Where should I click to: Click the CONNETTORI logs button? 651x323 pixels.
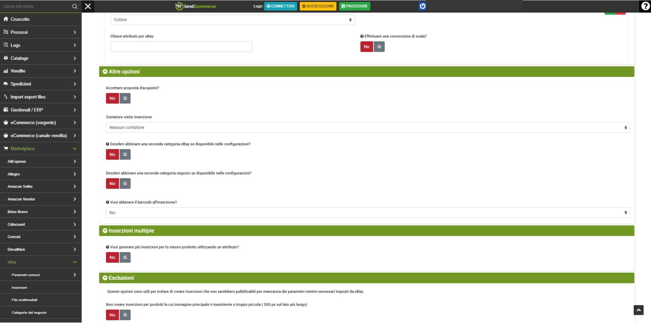[x=280, y=6]
